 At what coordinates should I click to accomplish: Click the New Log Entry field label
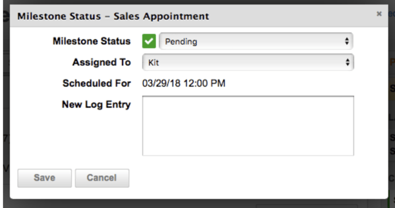(96, 104)
